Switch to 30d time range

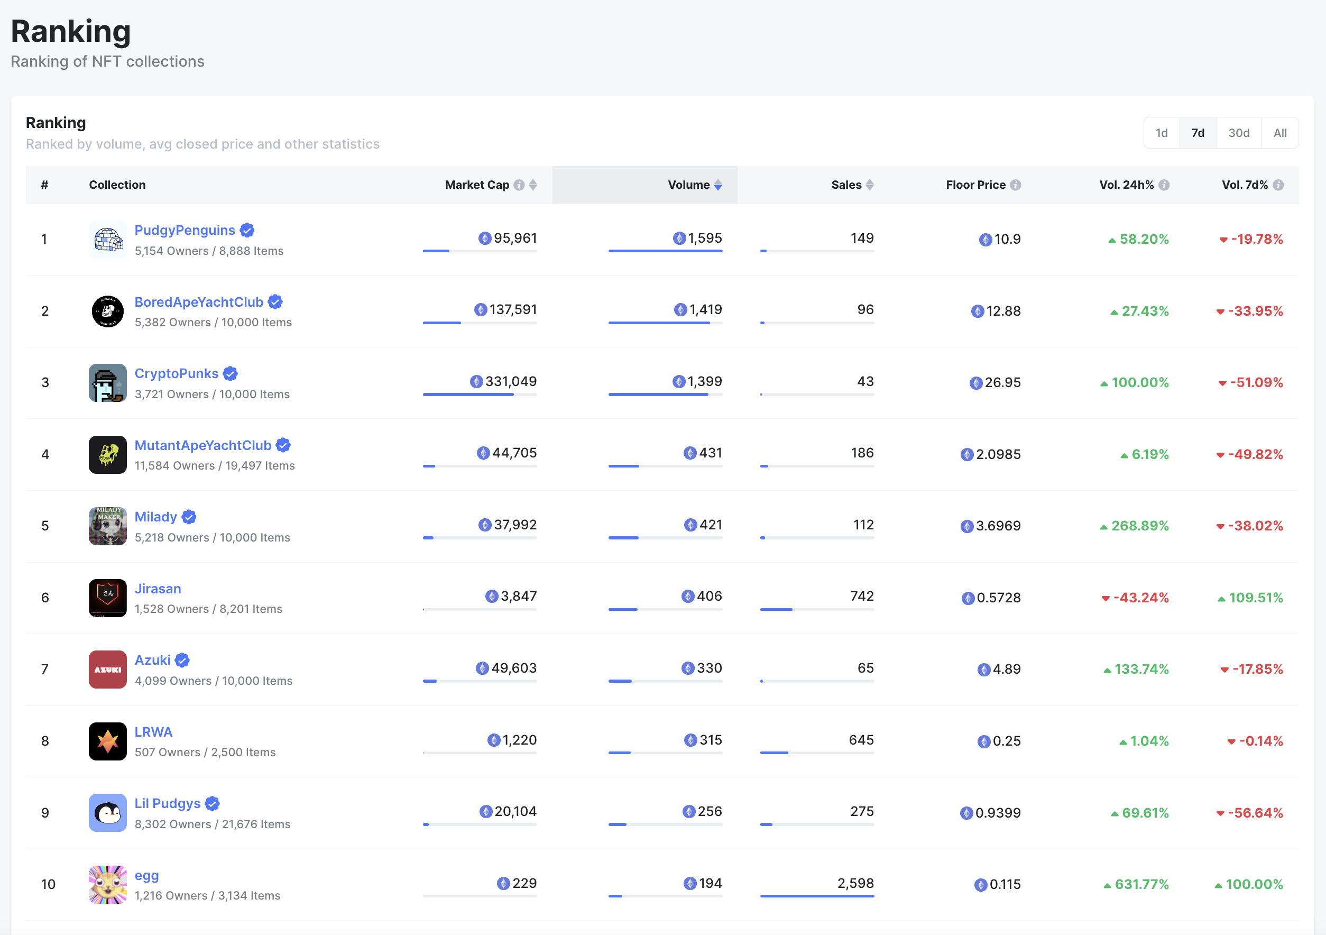coord(1239,133)
